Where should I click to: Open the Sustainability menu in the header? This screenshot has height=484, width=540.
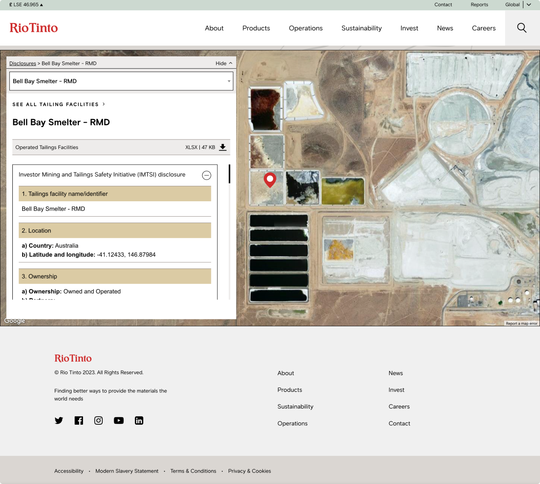[x=361, y=28]
